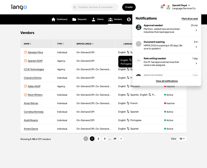Click warning icon beside Salvador Mora

[x=26, y=52]
